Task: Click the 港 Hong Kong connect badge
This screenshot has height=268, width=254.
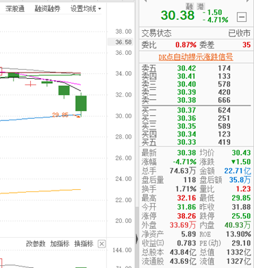Action: tap(201, 6)
